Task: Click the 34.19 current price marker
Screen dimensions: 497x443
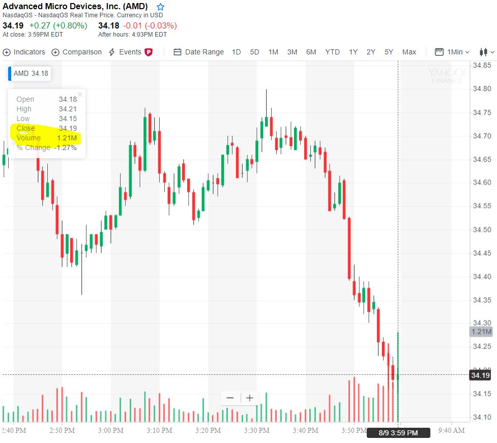Action: (480, 375)
